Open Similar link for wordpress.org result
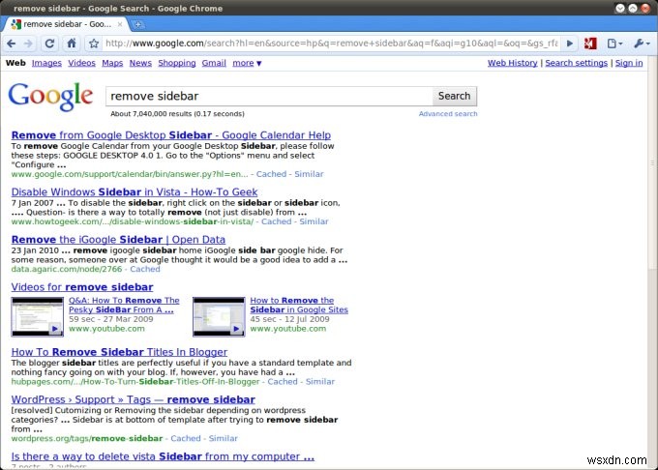The width and height of the screenshot is (658, 470). [223, 438]
